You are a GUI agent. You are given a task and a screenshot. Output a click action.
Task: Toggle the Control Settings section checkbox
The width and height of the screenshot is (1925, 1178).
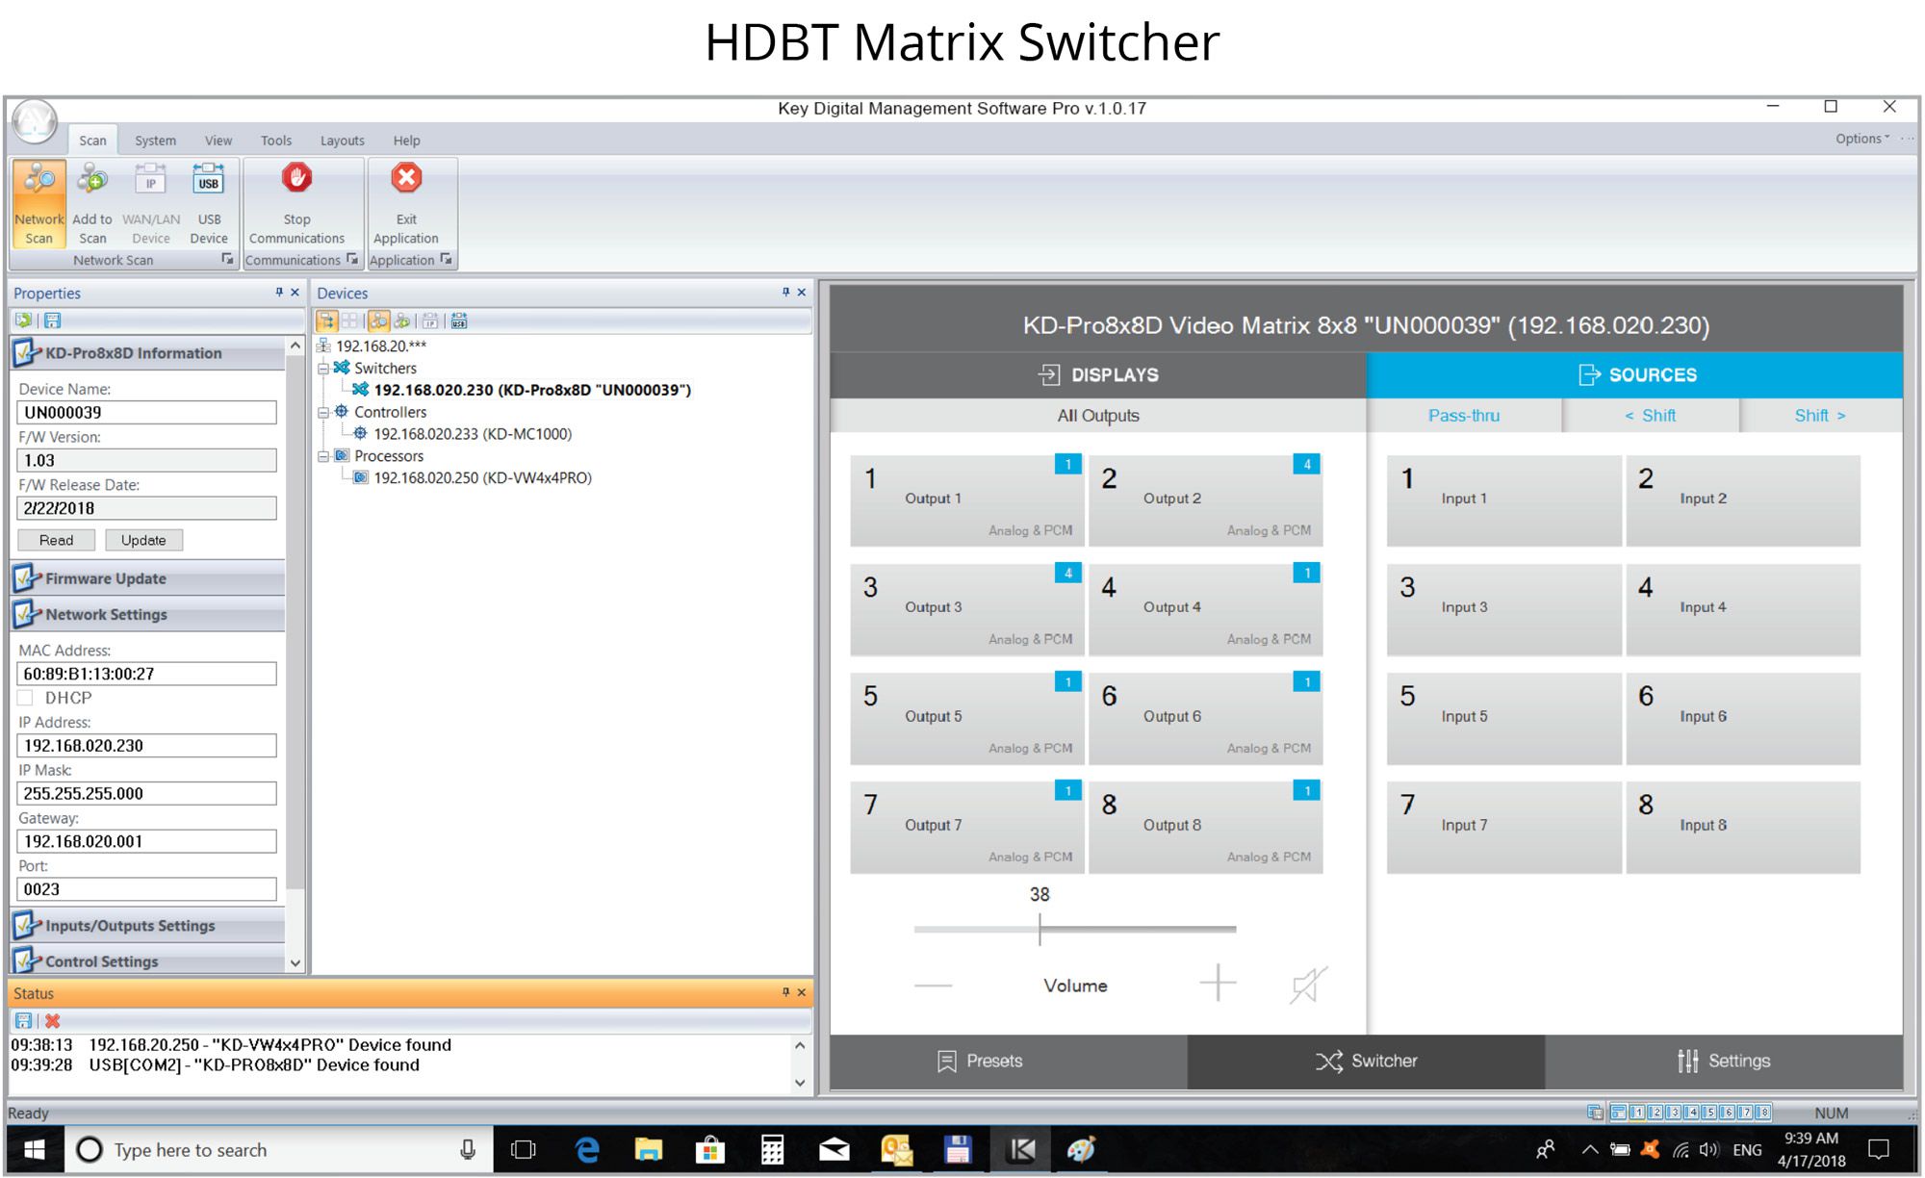(x=26, y=960)
